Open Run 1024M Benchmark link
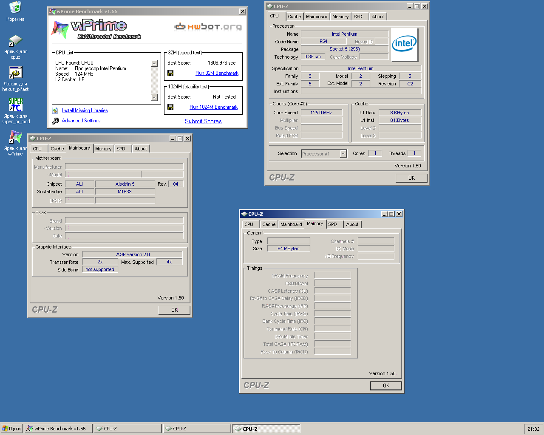Screen dimensions: 544x435 pyautogui.click(x=213, y=107)
